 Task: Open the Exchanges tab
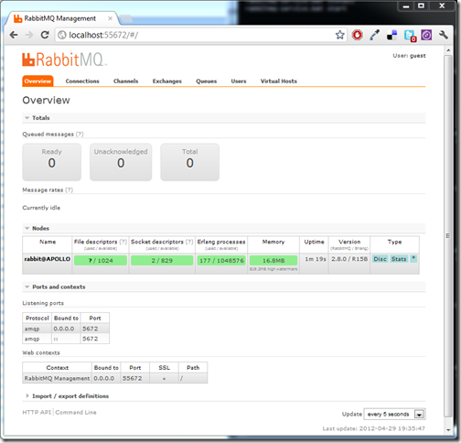[167, 81]
